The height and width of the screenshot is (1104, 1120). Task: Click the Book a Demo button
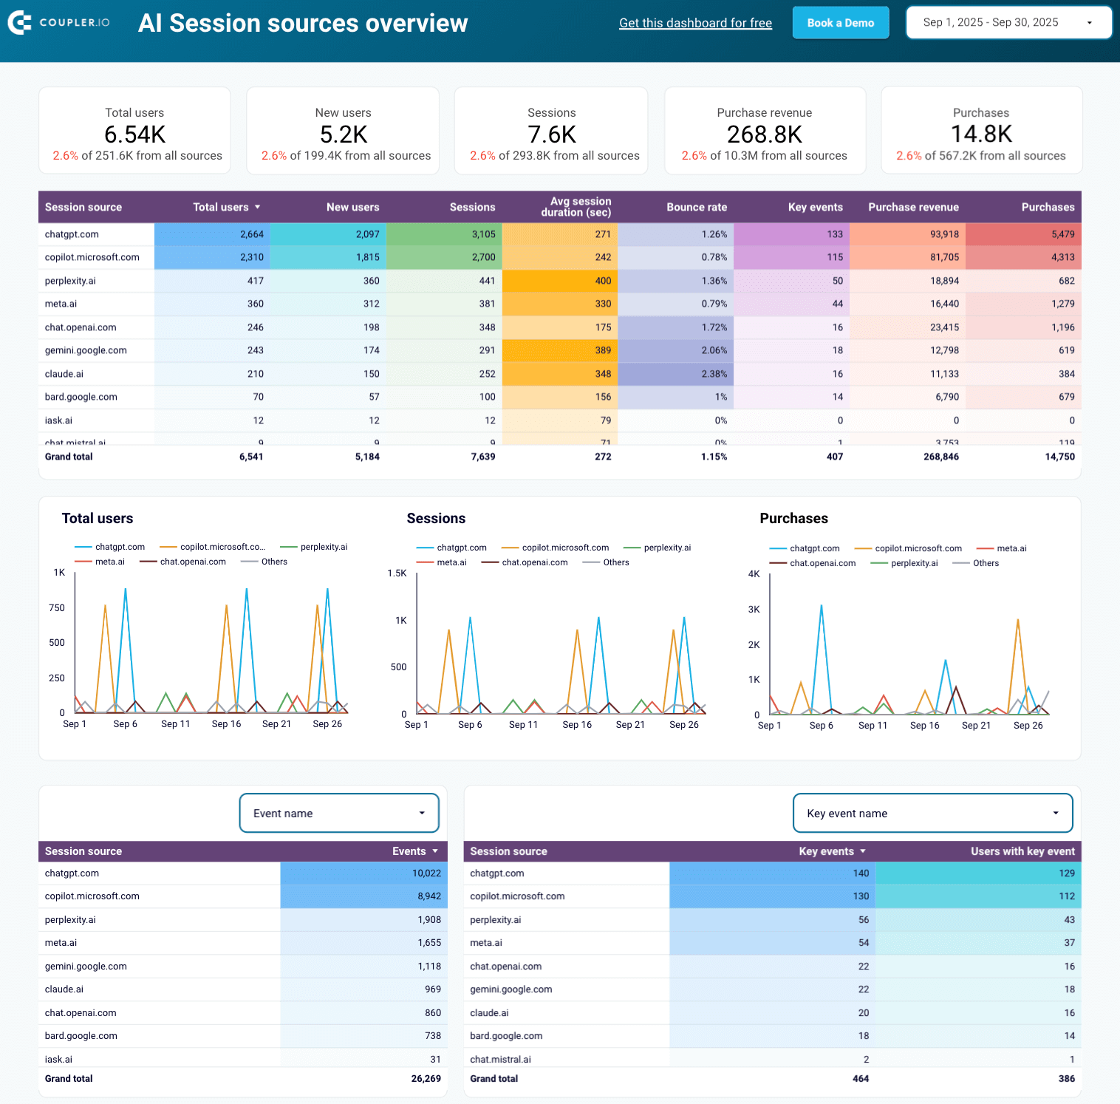(x=840, y=23)
